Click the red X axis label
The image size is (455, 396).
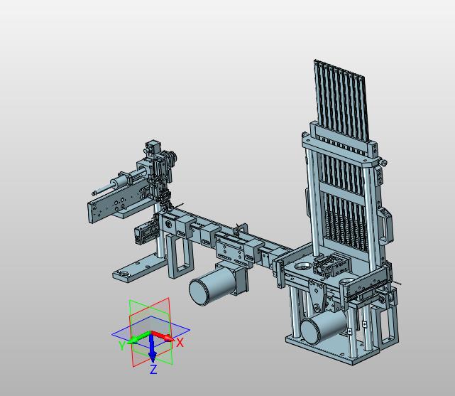[180, 343]
